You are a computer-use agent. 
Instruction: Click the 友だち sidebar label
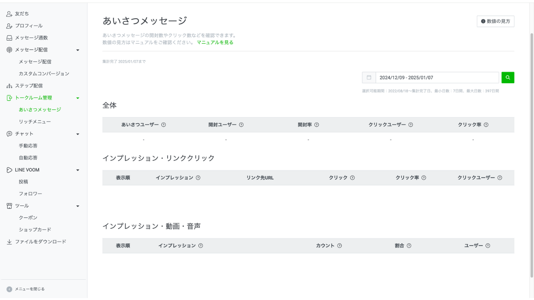click(22, 14)
